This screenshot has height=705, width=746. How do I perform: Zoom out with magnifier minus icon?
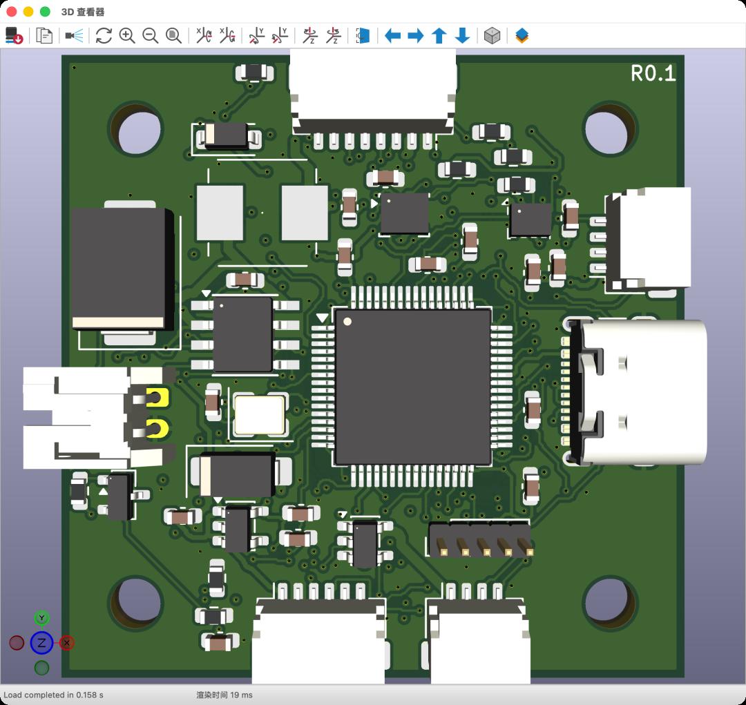pos(151,36)
